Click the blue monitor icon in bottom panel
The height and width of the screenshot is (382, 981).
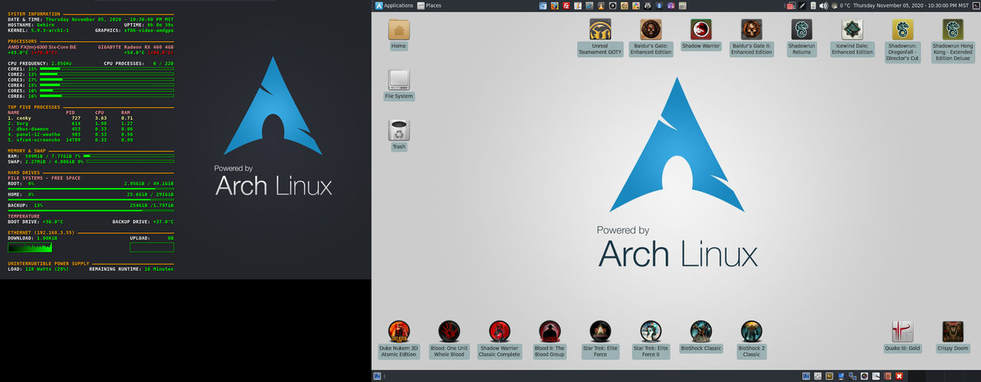(x=842, y=377)
